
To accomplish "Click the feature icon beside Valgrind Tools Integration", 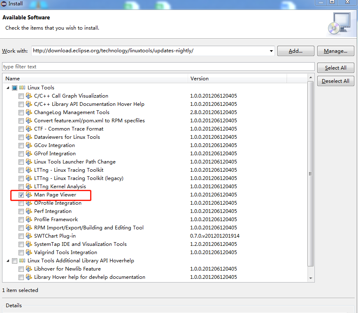I will 29,252.
